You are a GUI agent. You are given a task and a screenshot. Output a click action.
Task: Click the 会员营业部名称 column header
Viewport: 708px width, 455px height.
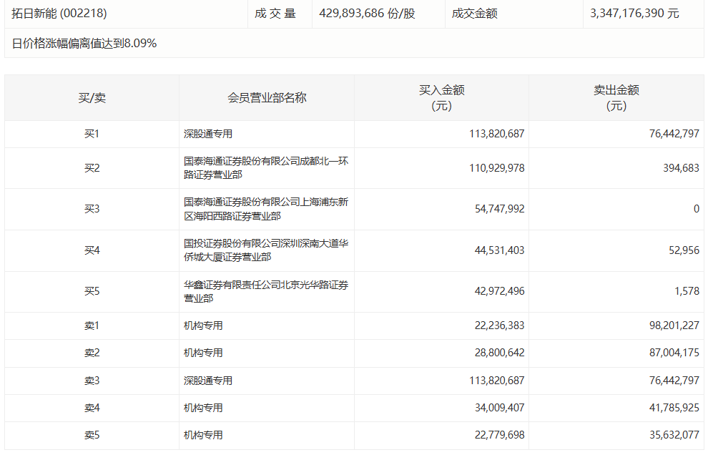click(x=267, y=98)
